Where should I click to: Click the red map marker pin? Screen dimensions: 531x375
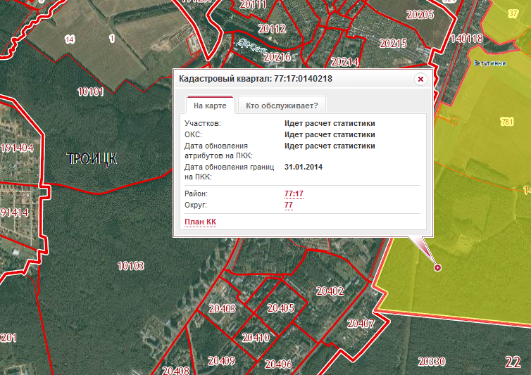437,268
